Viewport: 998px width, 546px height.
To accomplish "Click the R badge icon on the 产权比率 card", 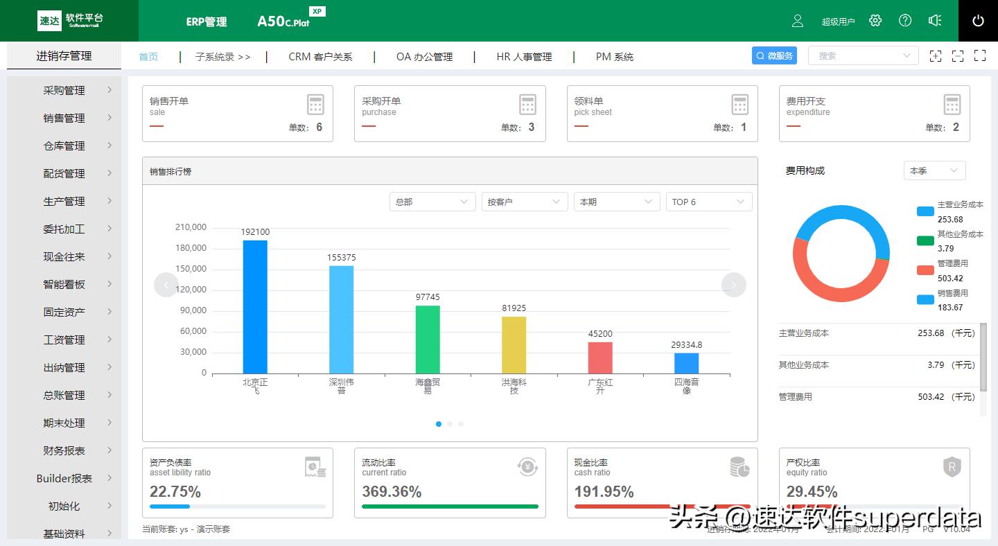I will (953, 467).
